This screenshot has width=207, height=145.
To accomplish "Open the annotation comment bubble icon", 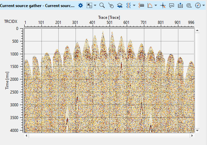I will coord(172,5).
